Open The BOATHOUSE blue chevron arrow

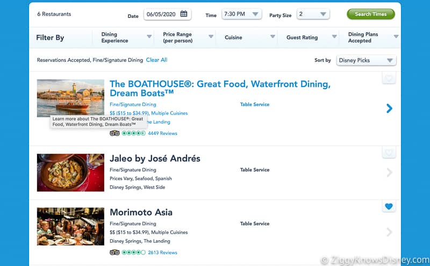[x=389, y=109]
